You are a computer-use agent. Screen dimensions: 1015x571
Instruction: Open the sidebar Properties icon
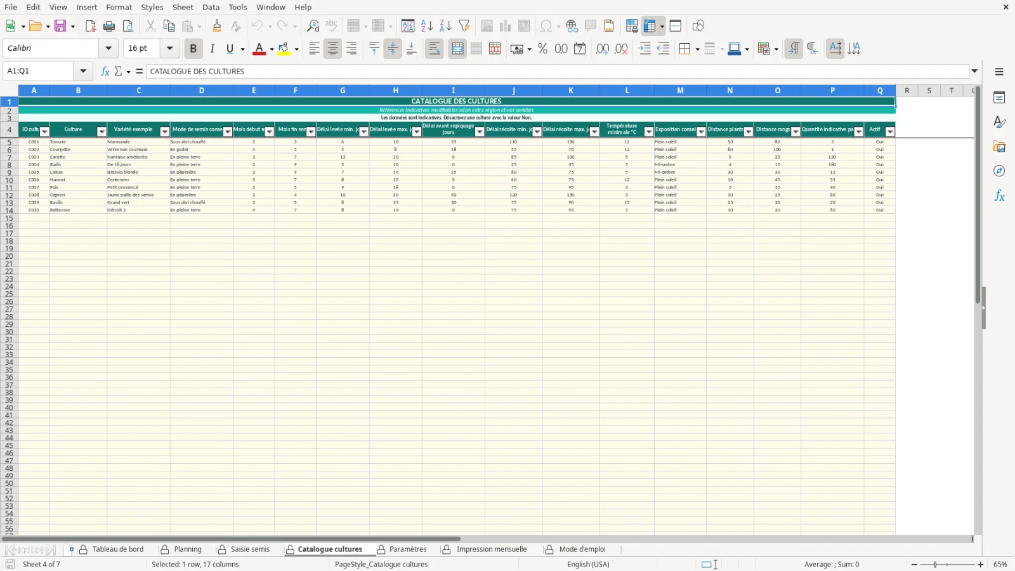tap(999, 98)
